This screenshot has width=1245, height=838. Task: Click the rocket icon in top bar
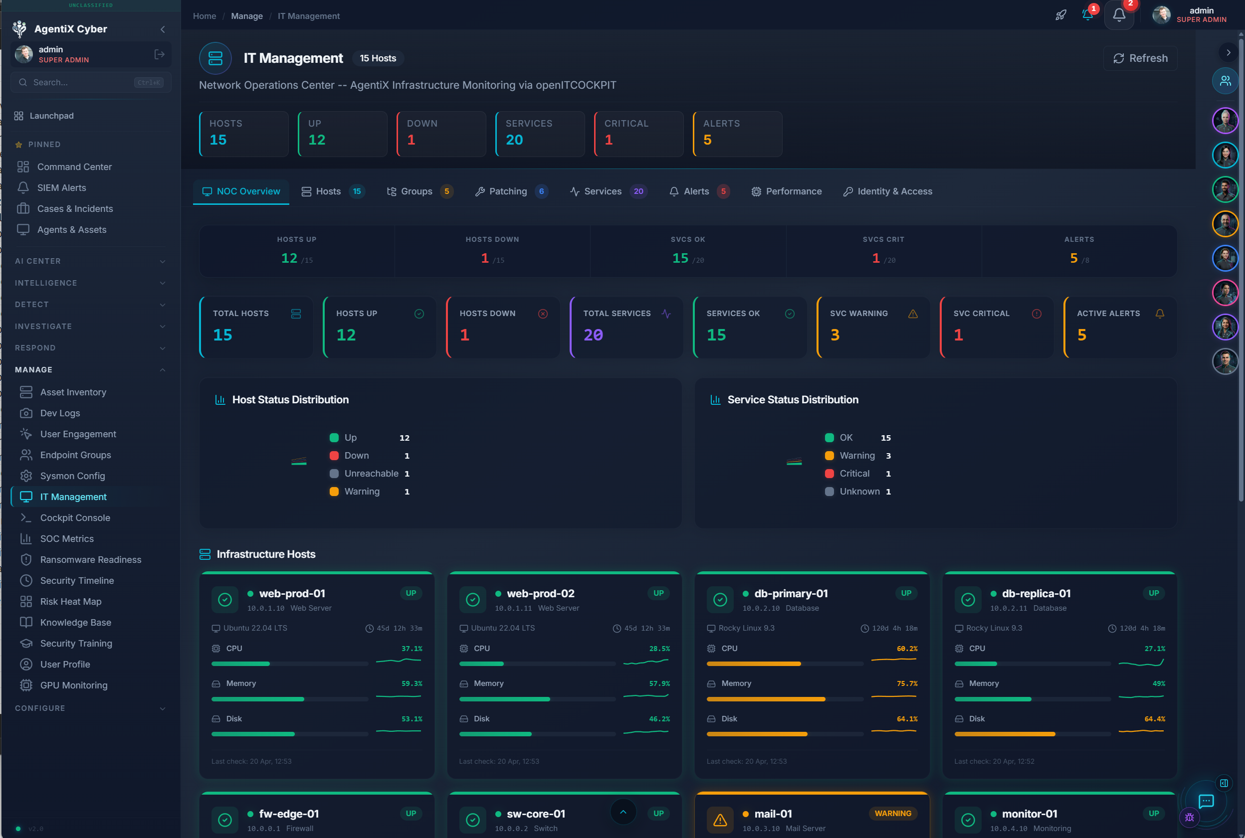click(x=1060, y=15)
